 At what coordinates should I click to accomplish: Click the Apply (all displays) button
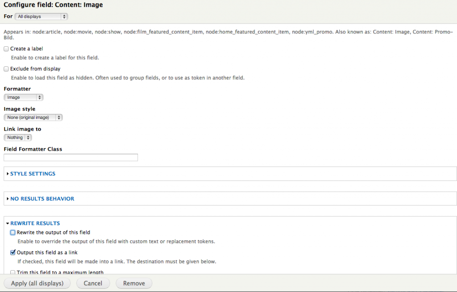[x=37, y=284]
